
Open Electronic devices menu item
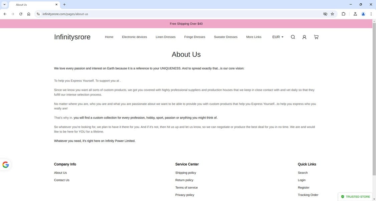point(135,37)
